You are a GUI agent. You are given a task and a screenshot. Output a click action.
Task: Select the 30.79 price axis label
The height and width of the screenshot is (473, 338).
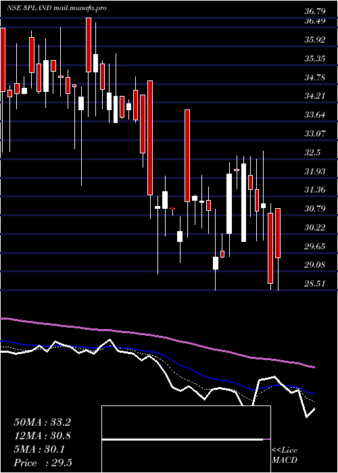click(x=315, y=208)
